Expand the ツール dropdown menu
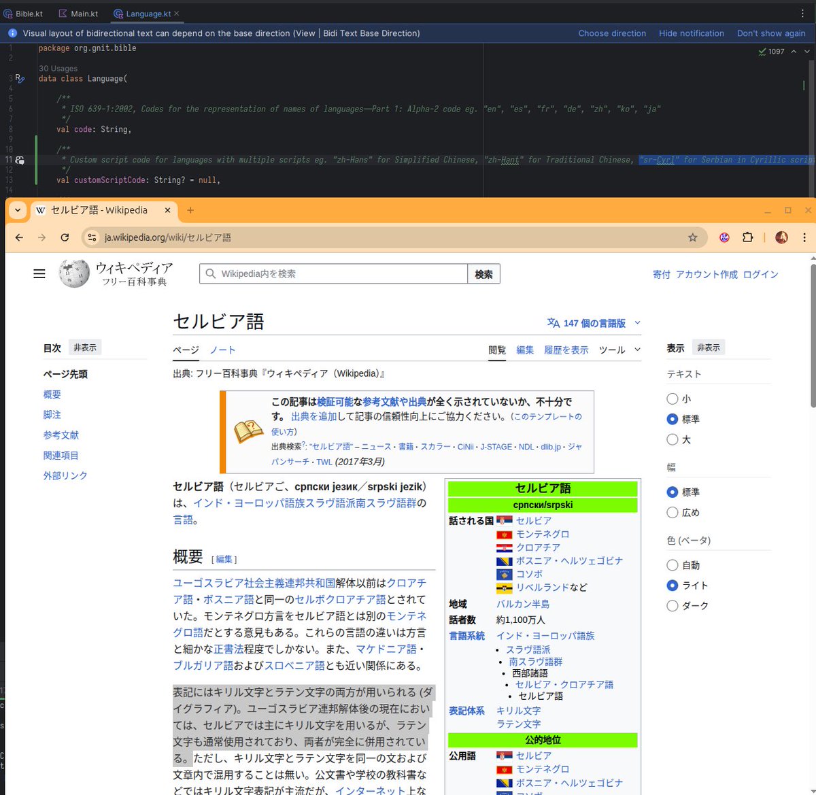The width and height of the screenshot is (816, 795). [x=619, y=350]
